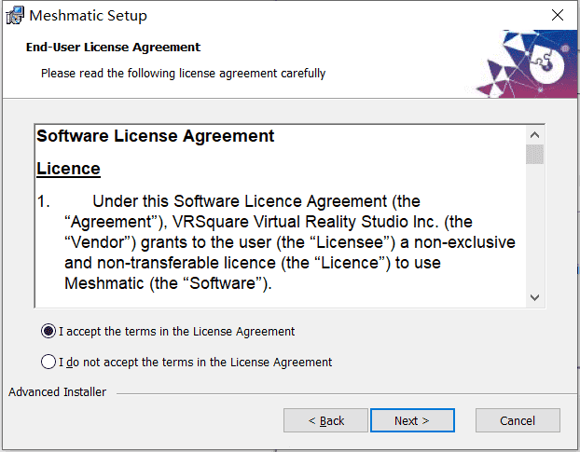
Task: Cancel the Meshmatic installation
Action: tap(518, 420)
